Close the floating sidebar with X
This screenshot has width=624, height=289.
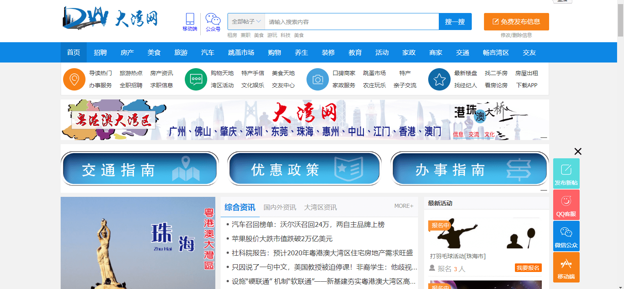coord(578,152)
